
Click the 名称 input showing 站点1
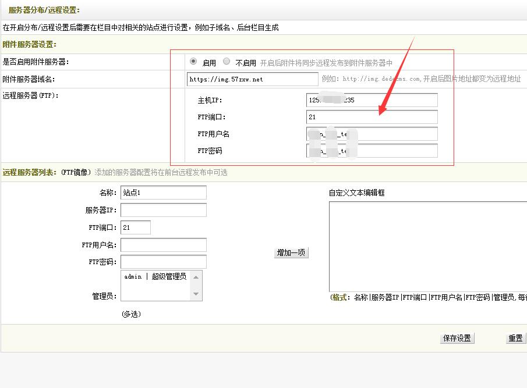[x=163, y=193]
